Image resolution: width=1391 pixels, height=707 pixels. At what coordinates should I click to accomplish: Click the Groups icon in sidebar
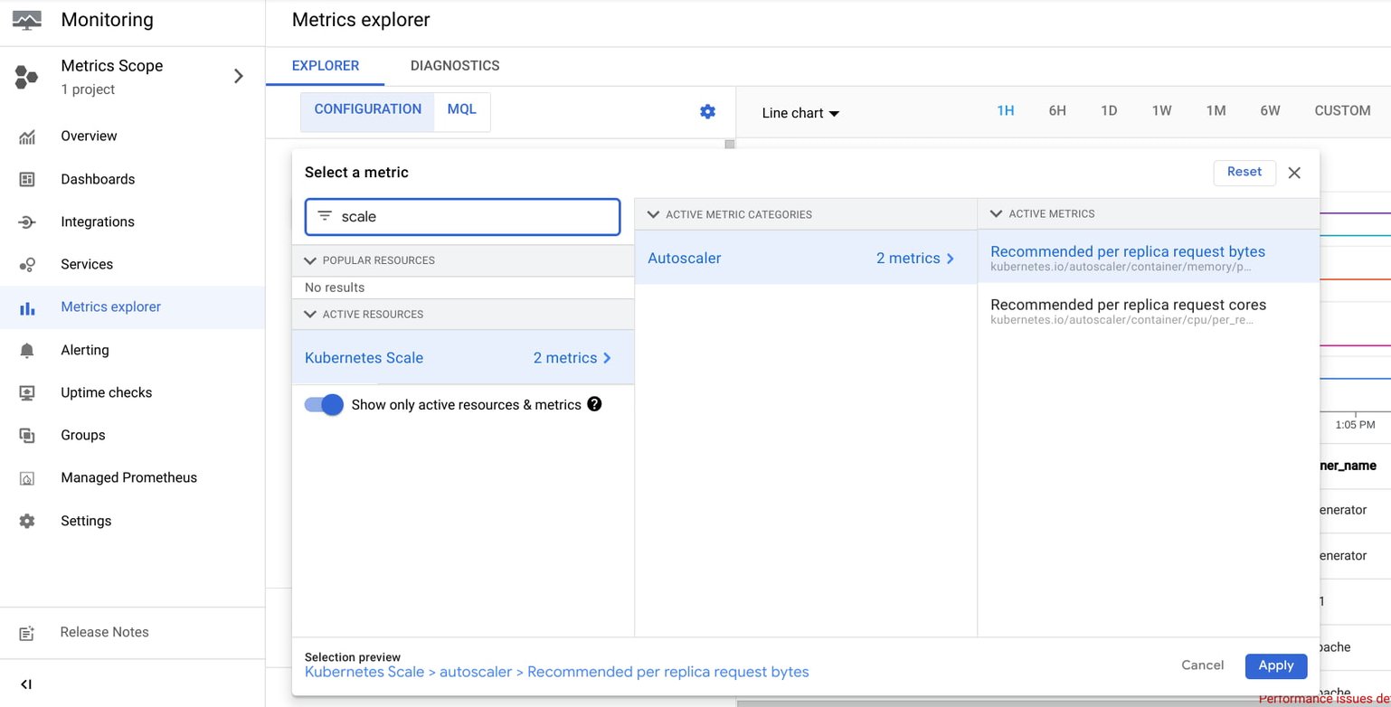click(27, 435)
